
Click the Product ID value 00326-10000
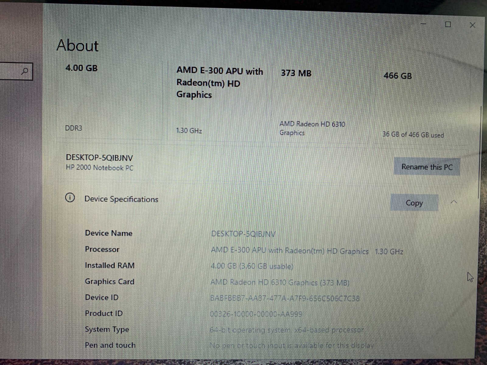click(x=256, y=314)
